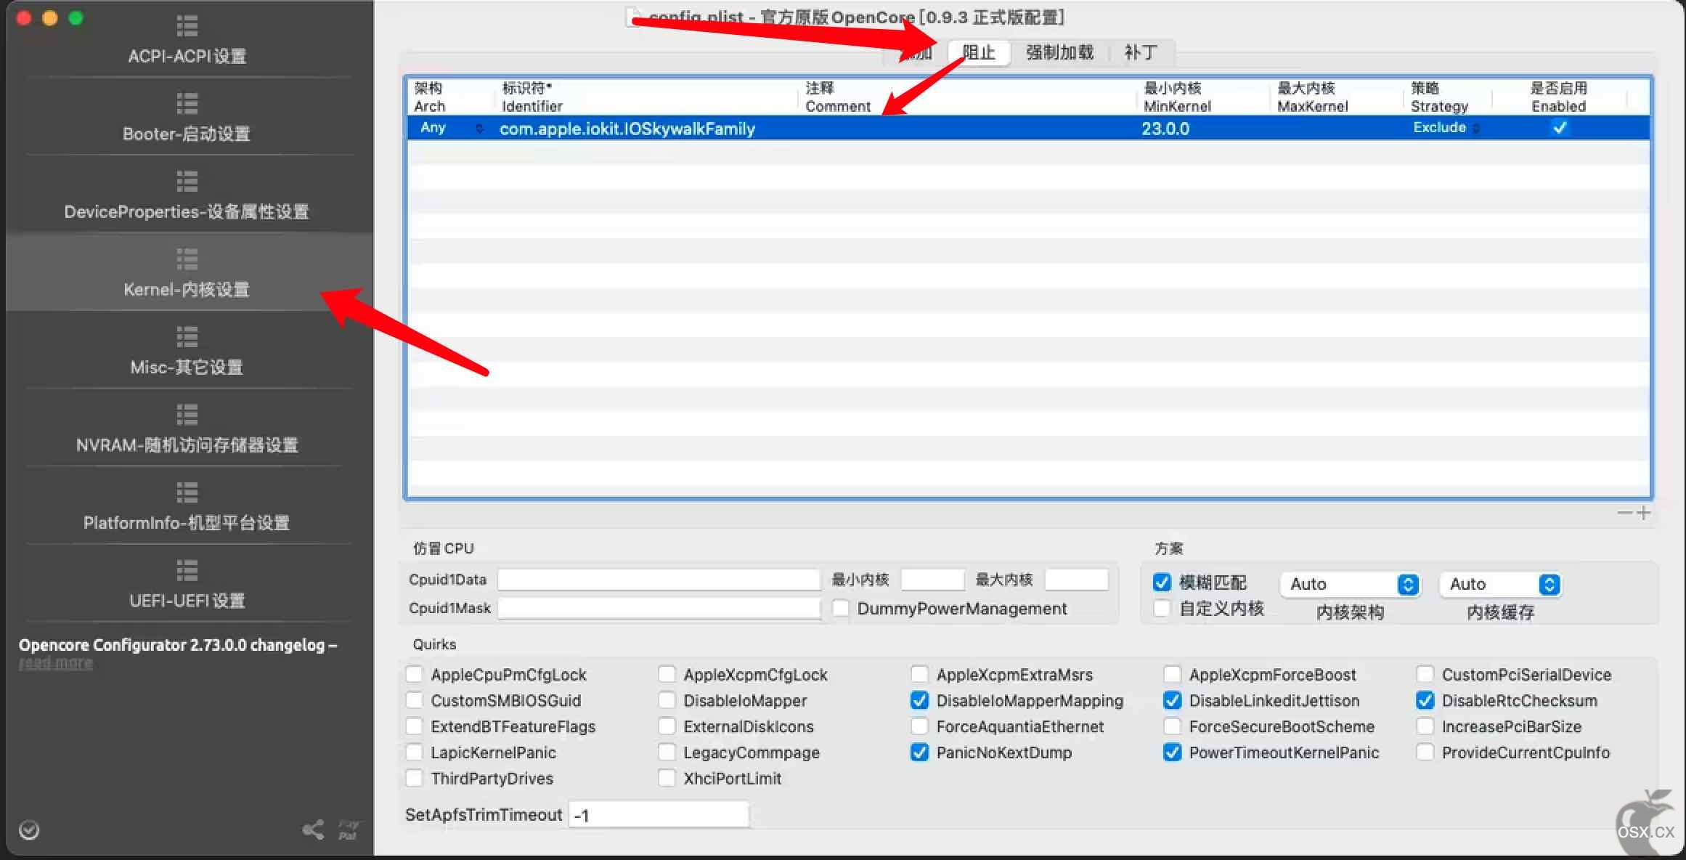This screenshot has height=860, width=1686.
Task: Enable AppleXcpmExtraMsrs quirk
Action: pos(919,674)
